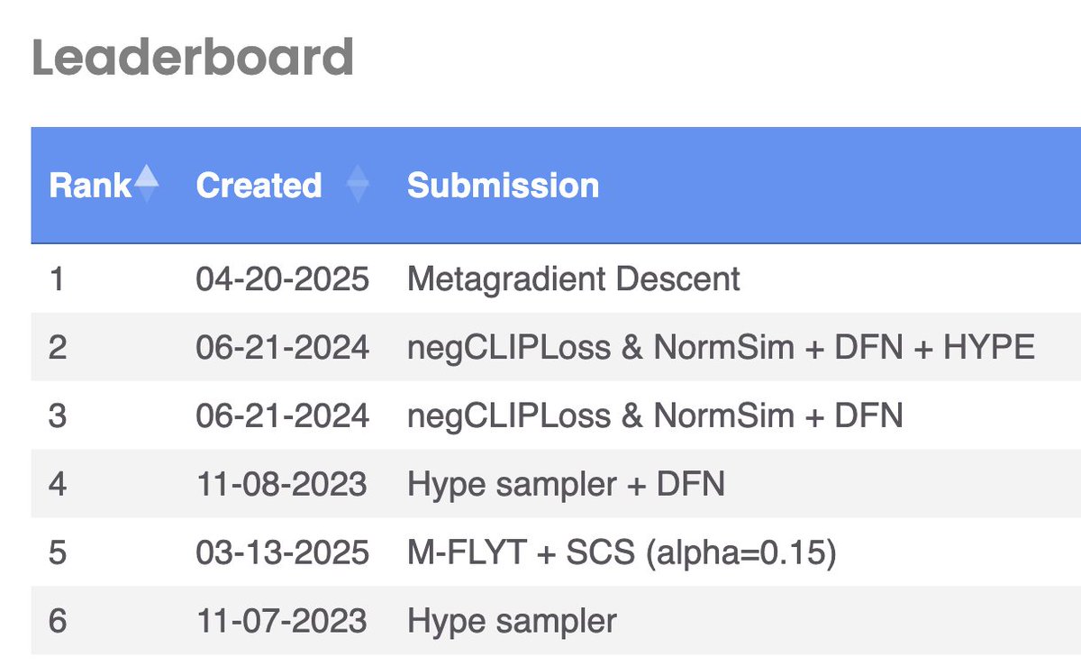This screenshot has width=1081, height=666.
Task: Click the rank 2 row's 06-21-2024 date
Action: point(282,347)
